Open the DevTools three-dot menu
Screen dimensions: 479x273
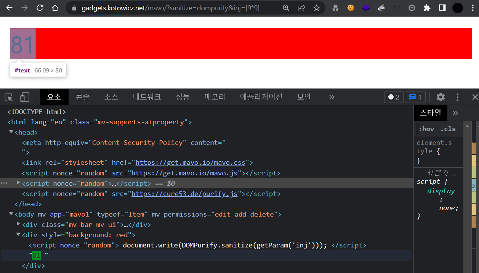pos(458,97)
